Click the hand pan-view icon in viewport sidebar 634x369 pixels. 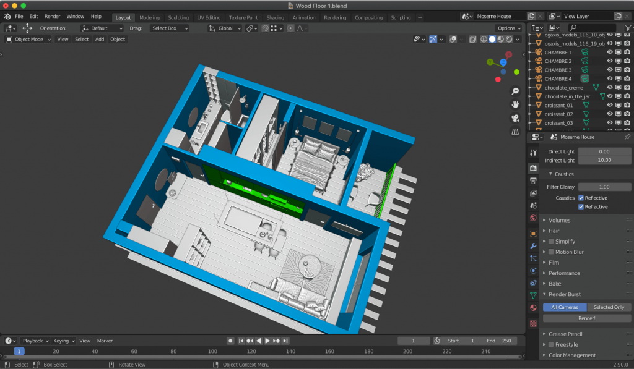515,104
